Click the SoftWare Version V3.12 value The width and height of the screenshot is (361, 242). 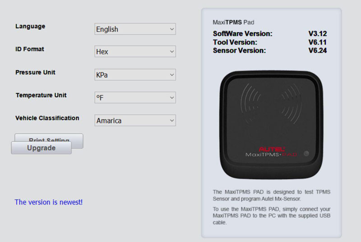point(318,34)
